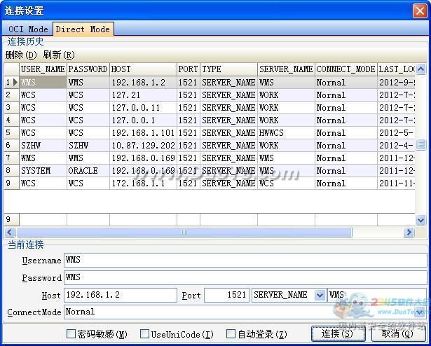Open the SERVER_NAME type dropdown arrow

(x=320, y=296)
